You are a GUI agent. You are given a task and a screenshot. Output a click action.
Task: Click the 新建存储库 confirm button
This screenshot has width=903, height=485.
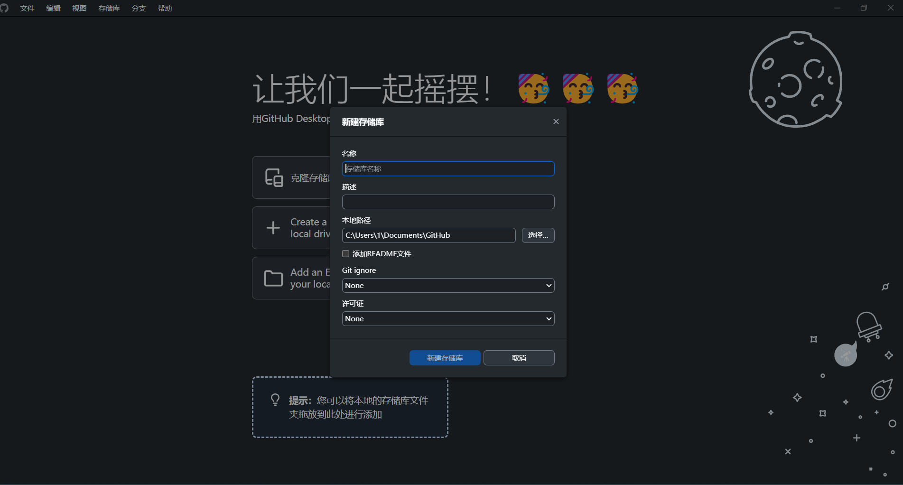(445, 358)
